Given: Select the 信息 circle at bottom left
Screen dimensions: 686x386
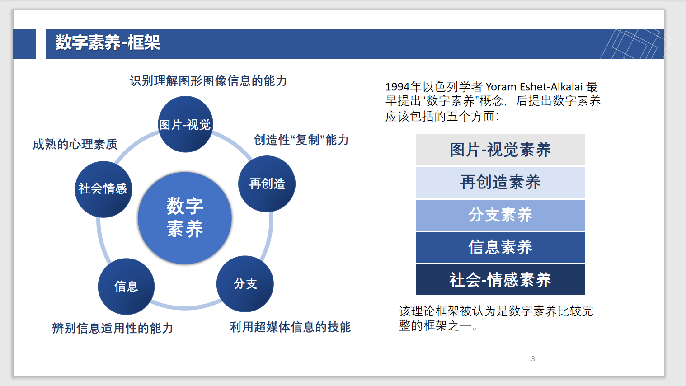Looking at the screenshot, I should pos(127,286).
